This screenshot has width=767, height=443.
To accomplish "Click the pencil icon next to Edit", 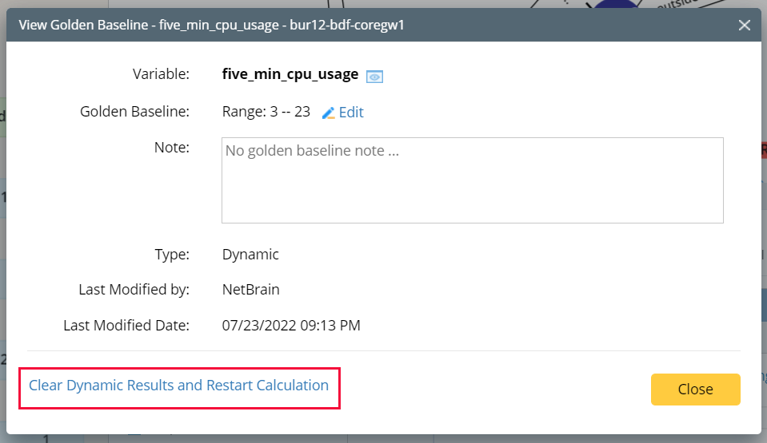I will pos(328,113).
